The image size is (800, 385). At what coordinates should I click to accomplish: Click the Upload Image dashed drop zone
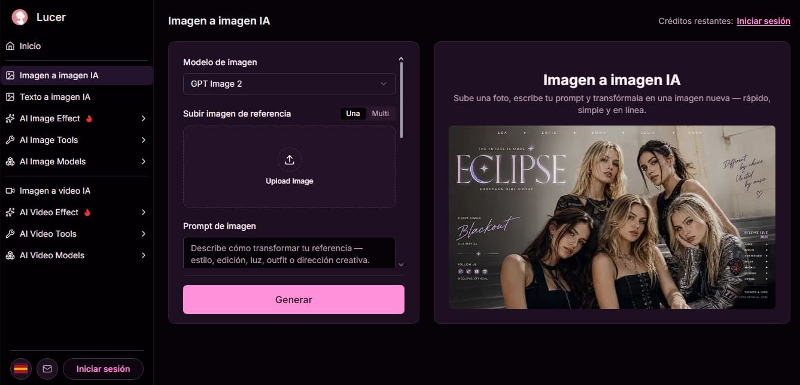click(x=290, y=167)
